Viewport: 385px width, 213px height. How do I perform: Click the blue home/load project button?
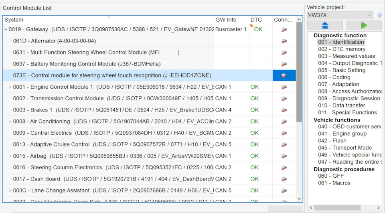[x=325, y=25]
